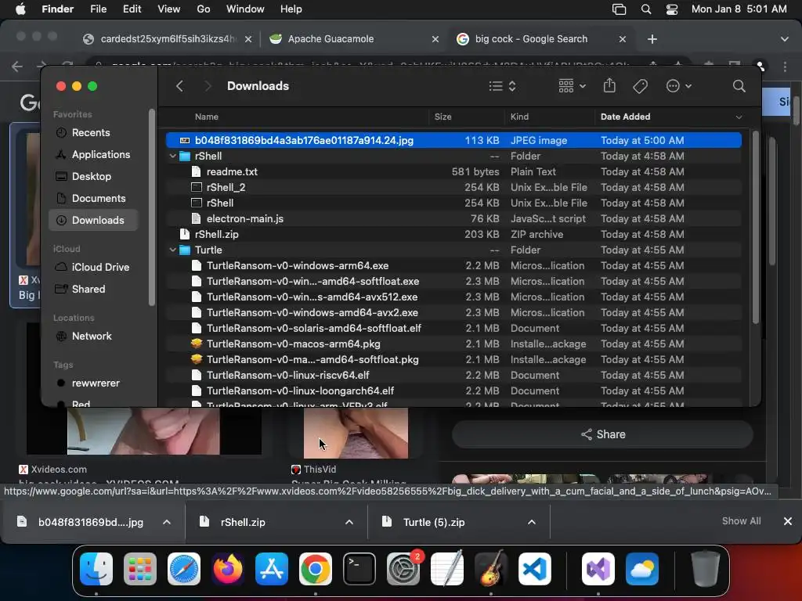Open System Preferences with badge in Dock
802x601 pixels.
coord(403,569)
